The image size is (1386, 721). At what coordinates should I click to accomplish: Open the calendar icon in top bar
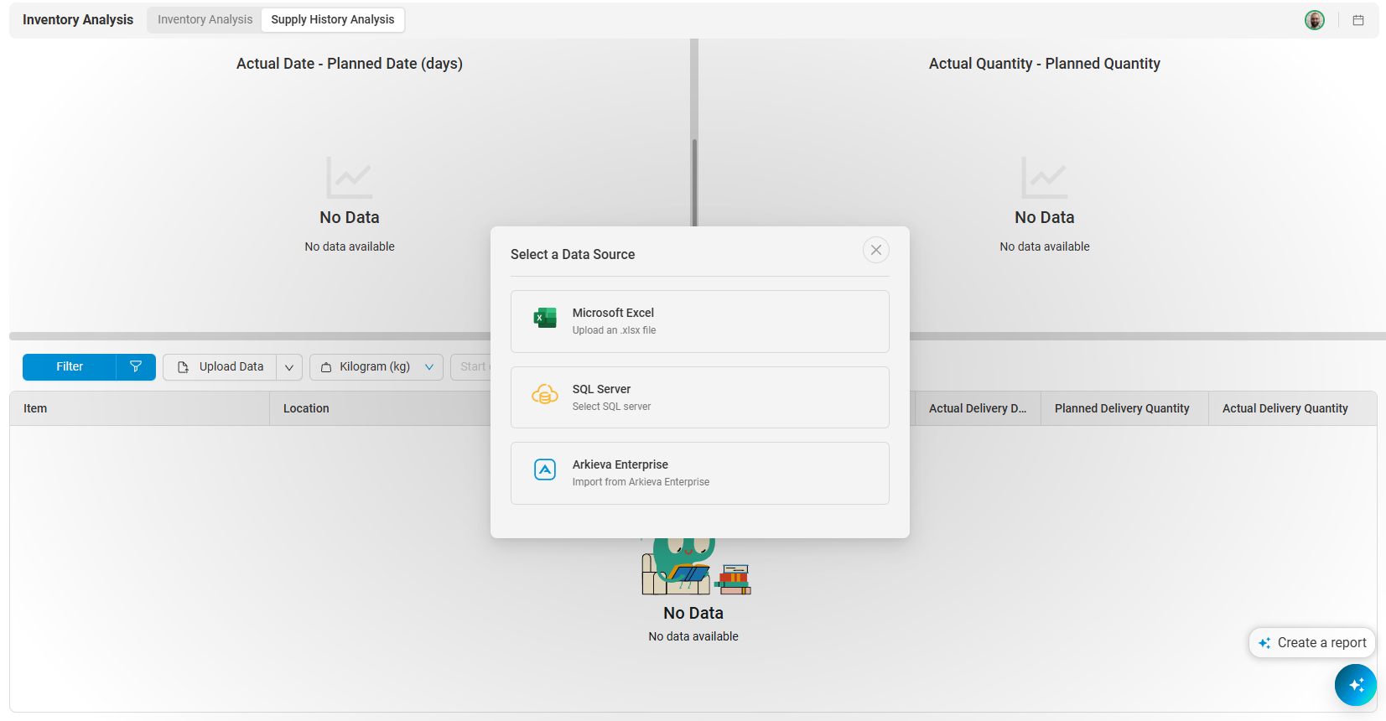click(1358, 20)
